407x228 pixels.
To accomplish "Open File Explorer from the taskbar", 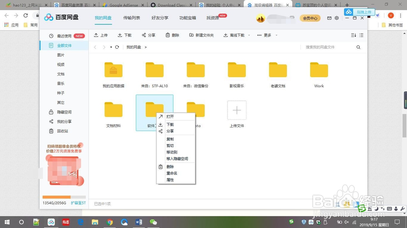I will click(95, 222).
